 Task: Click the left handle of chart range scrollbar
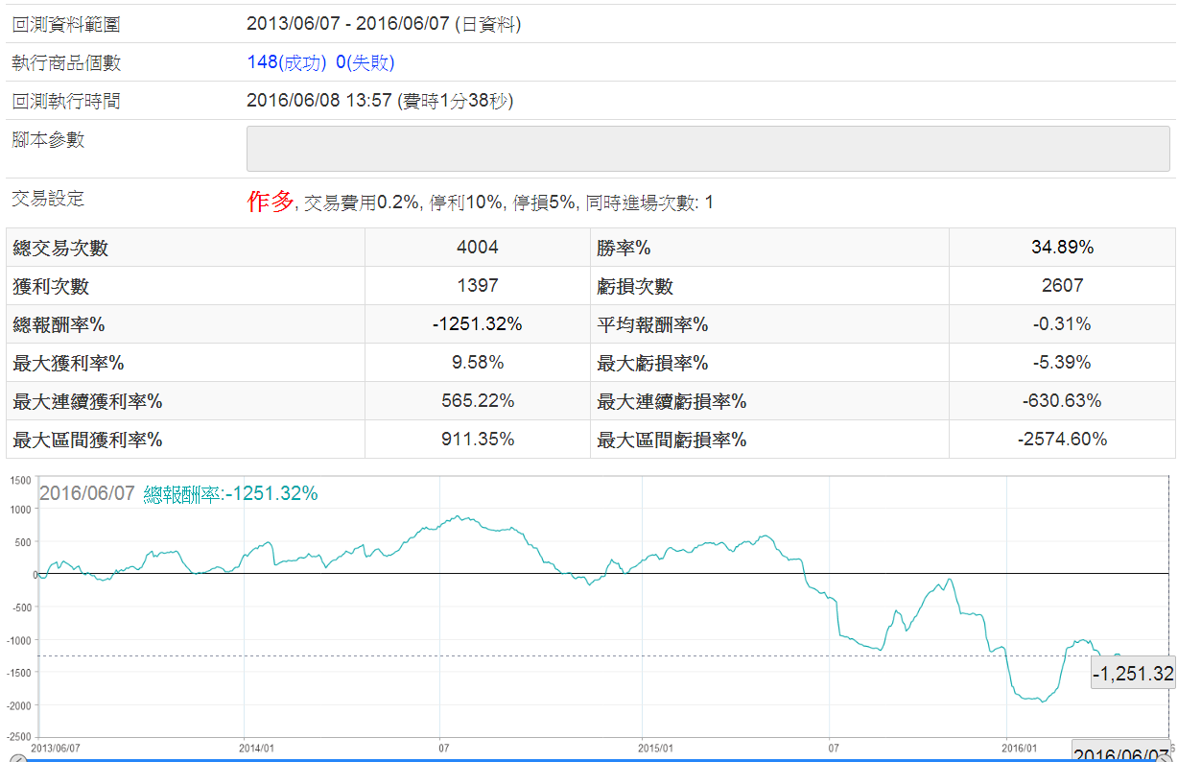16,758
